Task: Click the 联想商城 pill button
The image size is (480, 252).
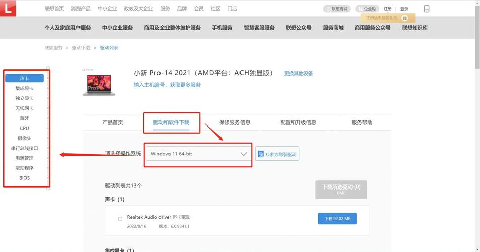Action: tap(337, 9)
